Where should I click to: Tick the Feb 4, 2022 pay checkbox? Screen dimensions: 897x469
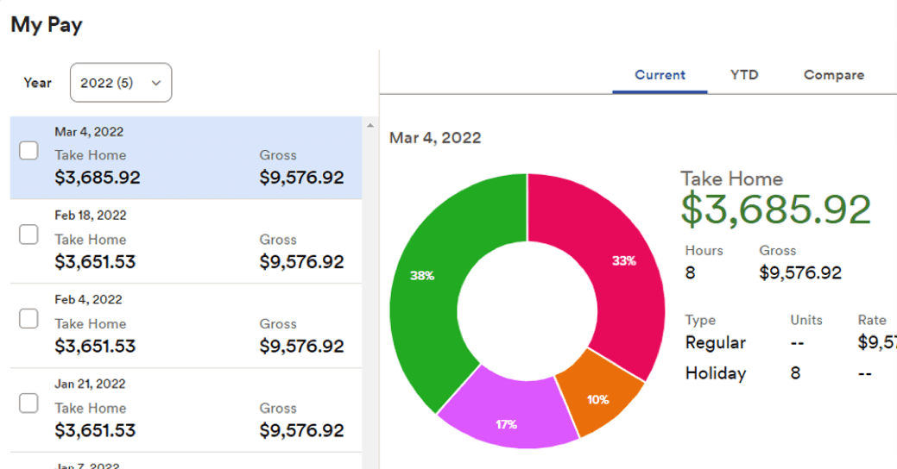coord(28,319)
